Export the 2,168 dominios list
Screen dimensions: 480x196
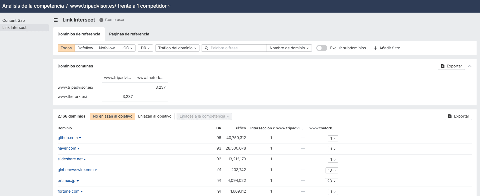tap(458, 116)
